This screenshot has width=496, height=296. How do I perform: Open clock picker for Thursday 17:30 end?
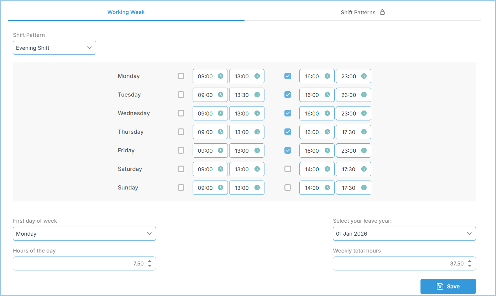coord(364,132)
